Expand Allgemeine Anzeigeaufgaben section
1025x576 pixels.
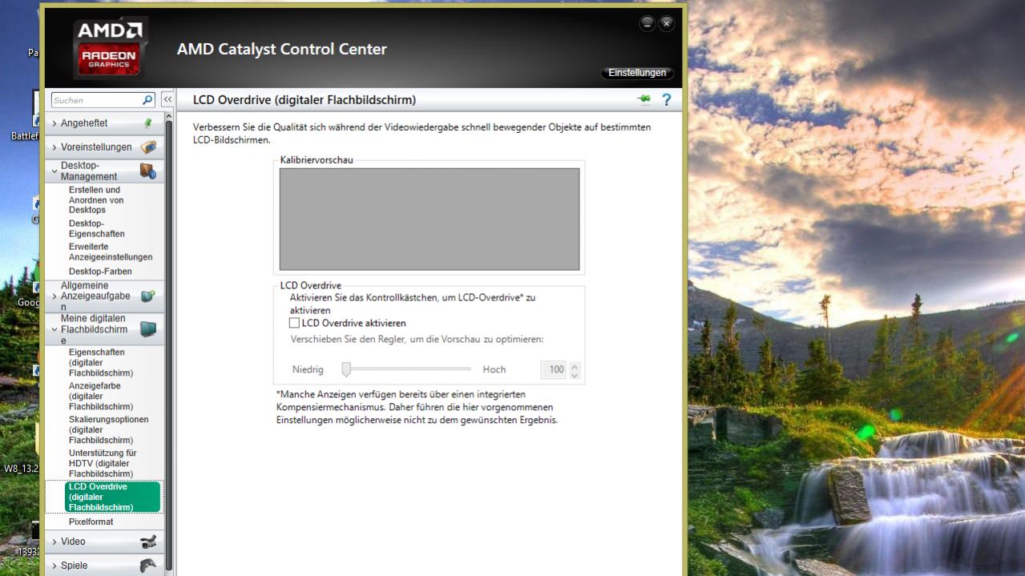pos(54,296)
